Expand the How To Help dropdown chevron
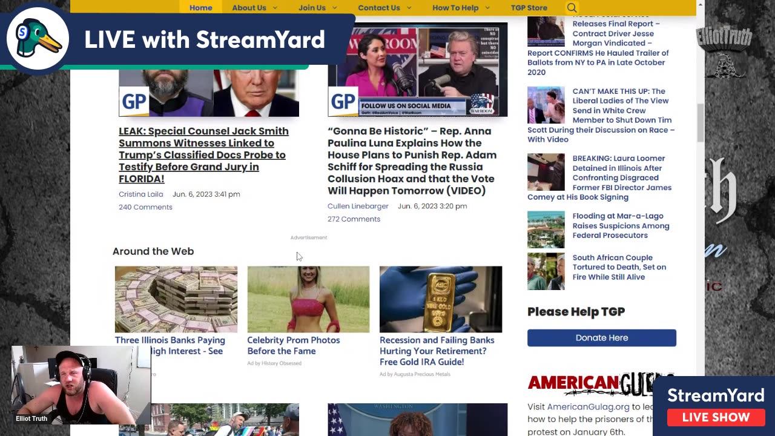The image size is (775, 436). 487,8
